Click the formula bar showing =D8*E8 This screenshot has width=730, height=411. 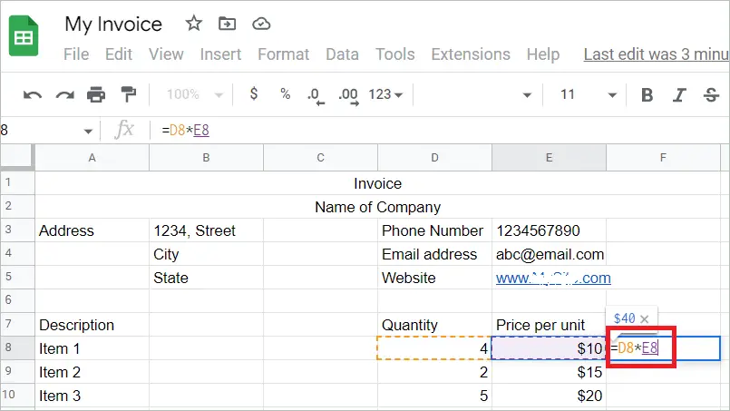440,130
